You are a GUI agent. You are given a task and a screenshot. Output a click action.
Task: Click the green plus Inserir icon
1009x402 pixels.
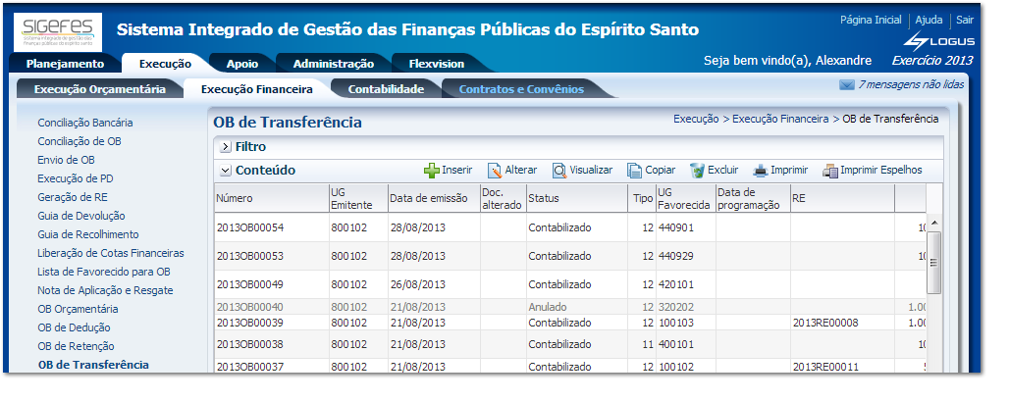point(431,171)
